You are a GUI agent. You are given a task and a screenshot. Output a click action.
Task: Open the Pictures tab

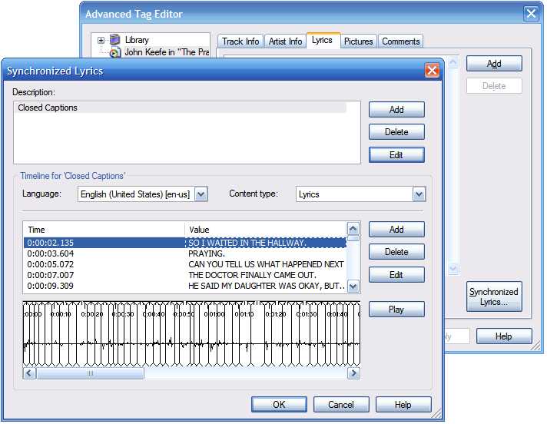(358, 41)
